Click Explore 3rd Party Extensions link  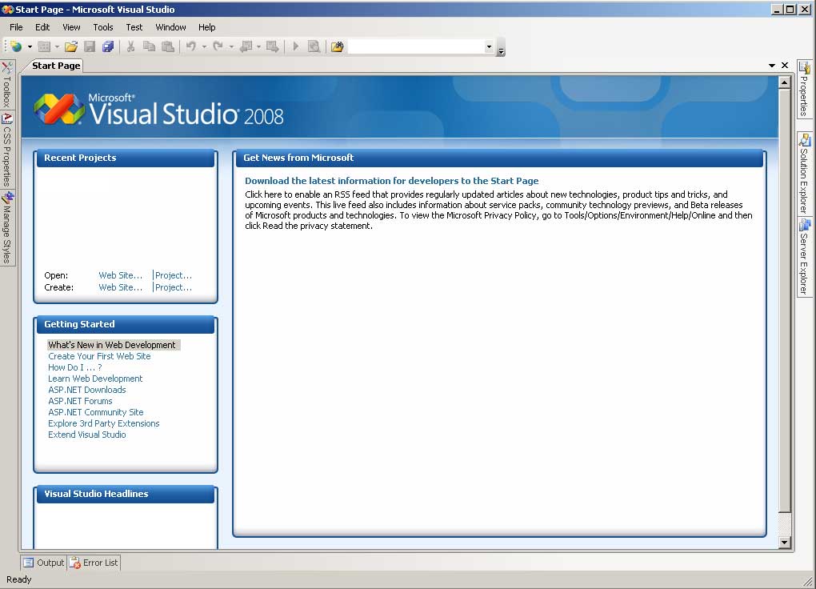coord(103,423)
